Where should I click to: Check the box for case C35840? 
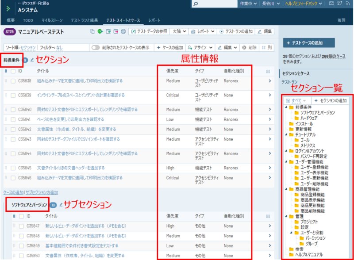[x=13, y=110]
